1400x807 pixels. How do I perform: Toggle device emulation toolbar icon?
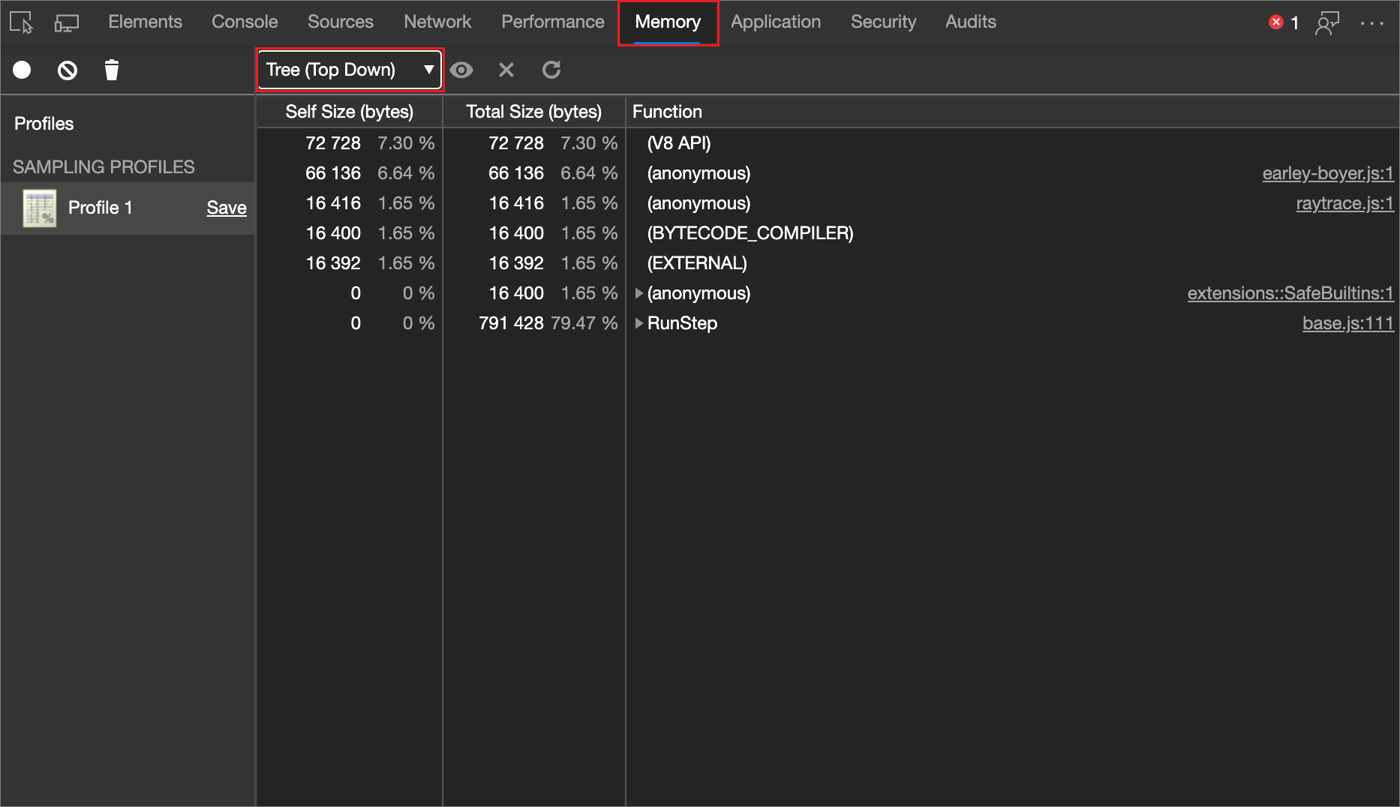point(66,22)
